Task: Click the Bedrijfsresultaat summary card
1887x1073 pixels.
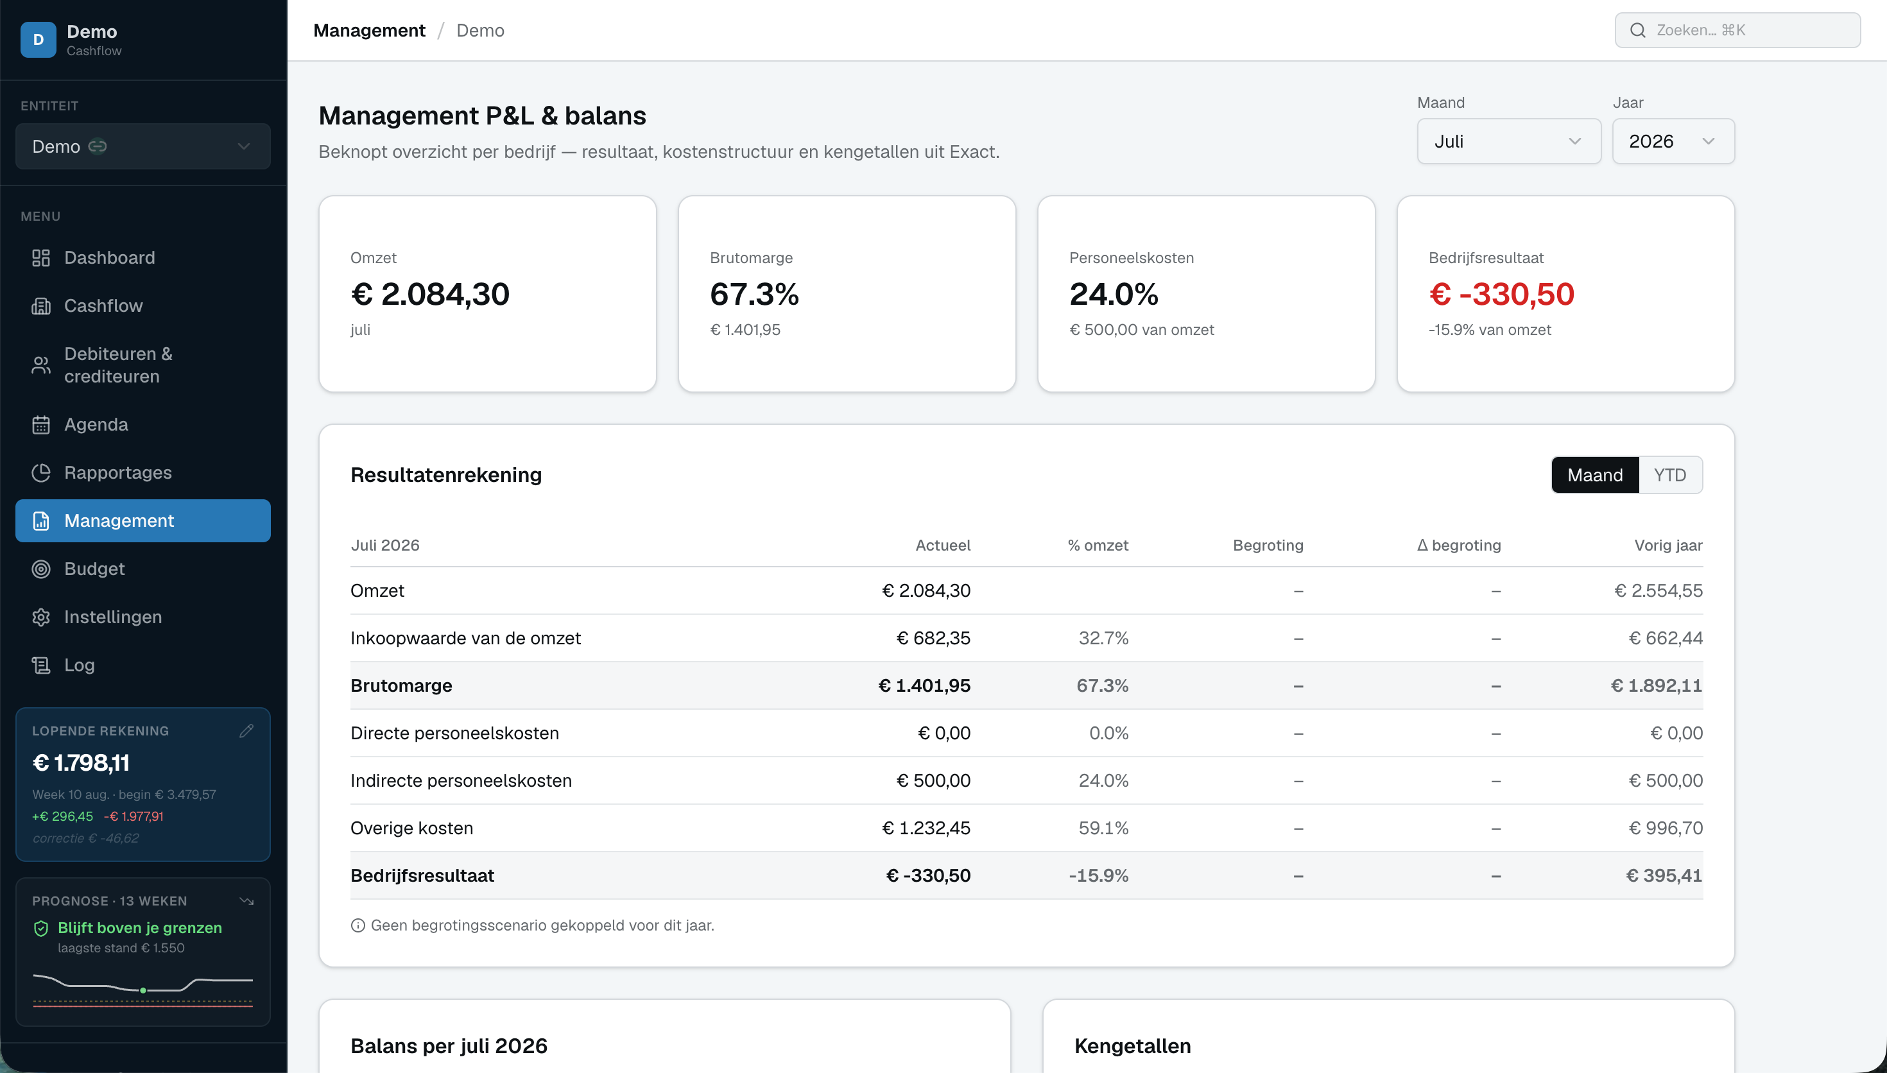Action: pos(1565,293)
